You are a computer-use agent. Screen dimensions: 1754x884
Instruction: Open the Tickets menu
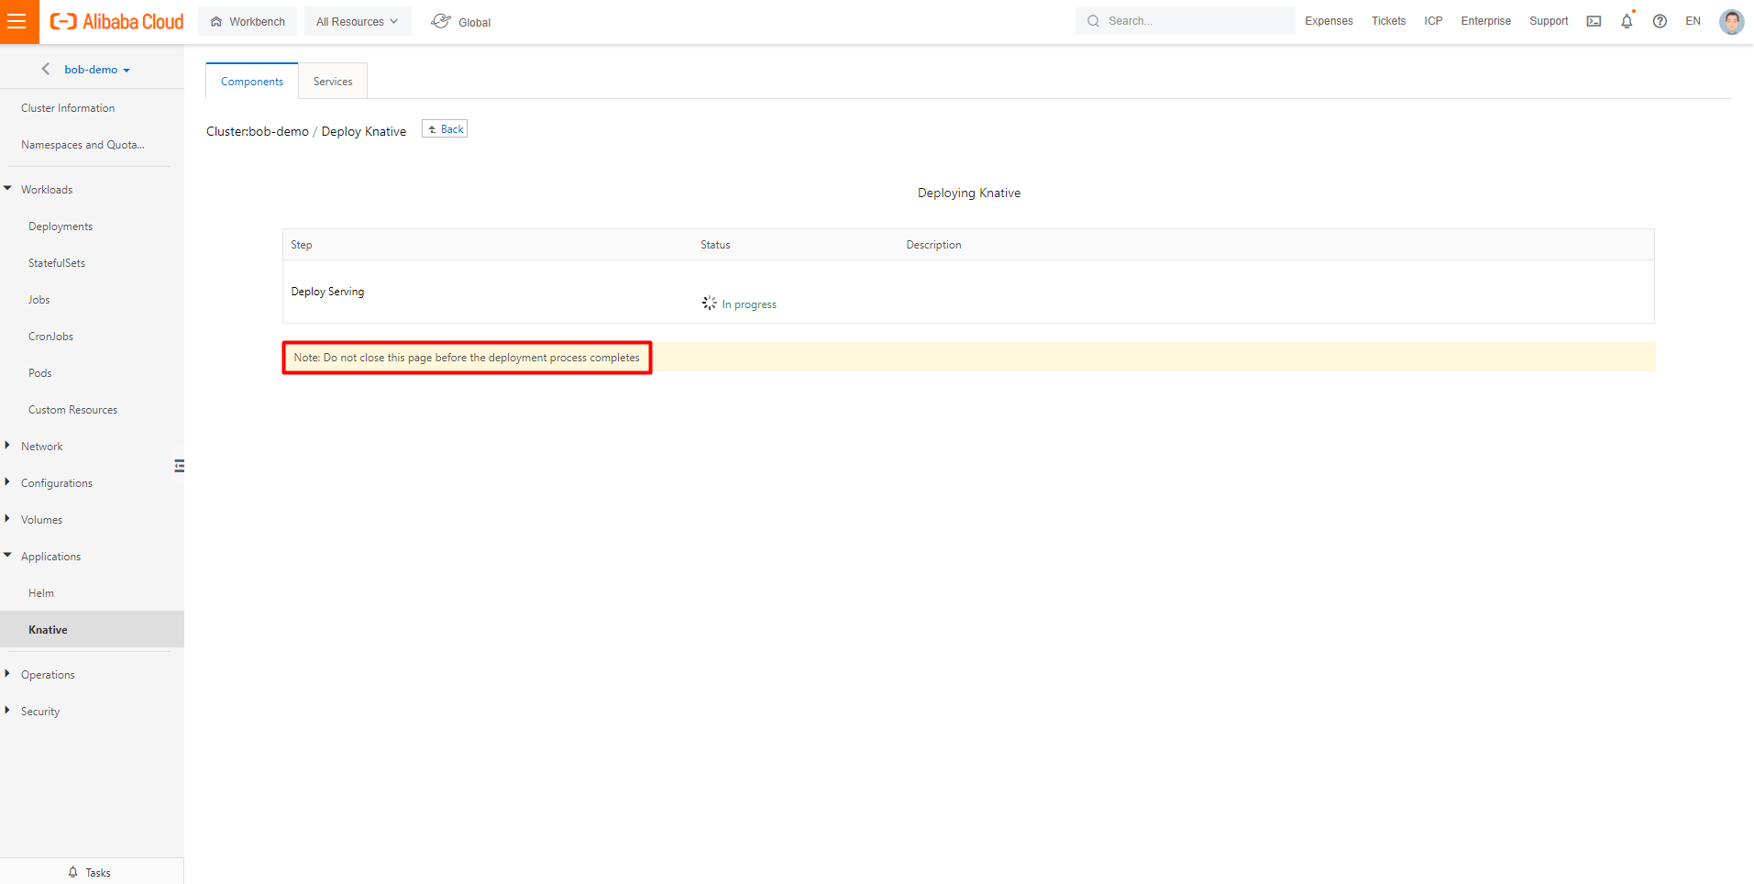[1388, 21]
